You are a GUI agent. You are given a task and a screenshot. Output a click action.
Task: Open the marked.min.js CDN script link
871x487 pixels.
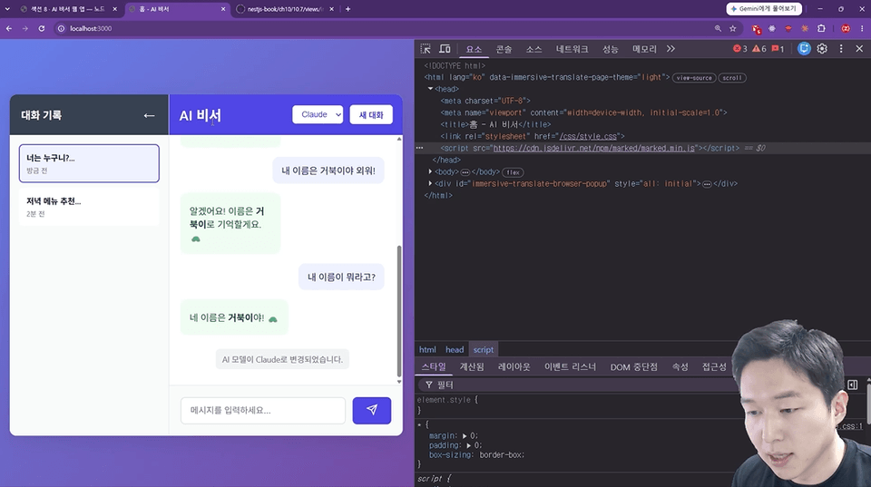pos(593,148)
